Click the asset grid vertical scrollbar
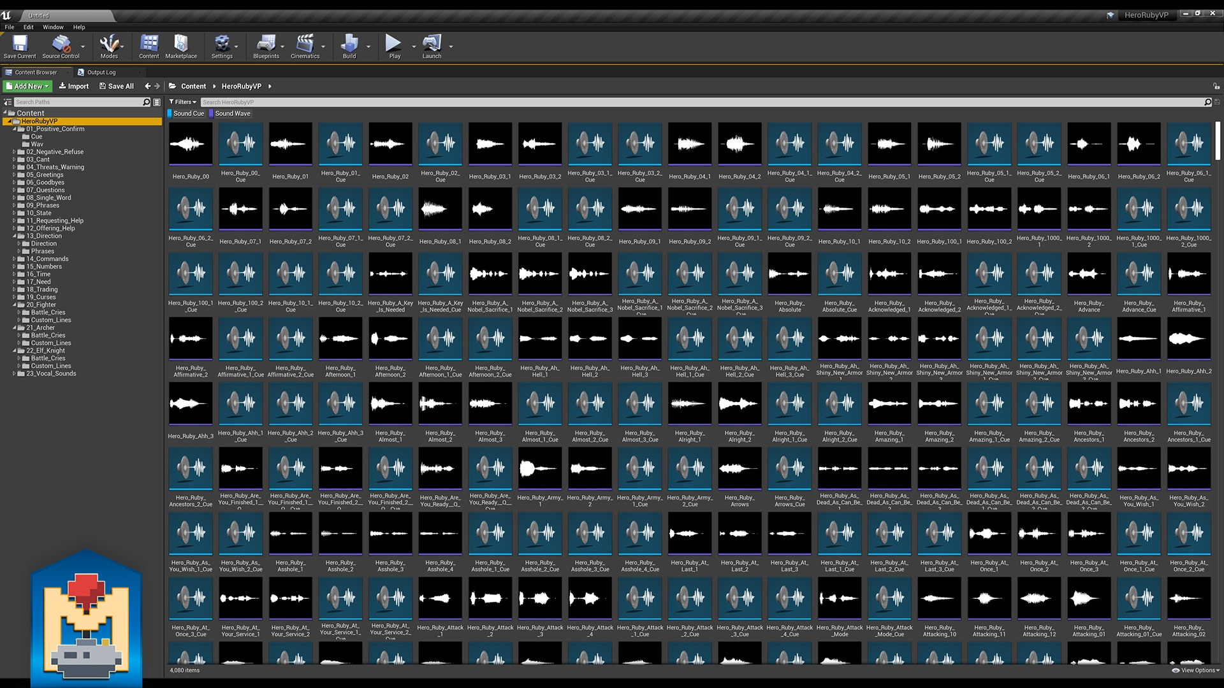The width and height of the screenshot is (1224, 688). 1218,141
